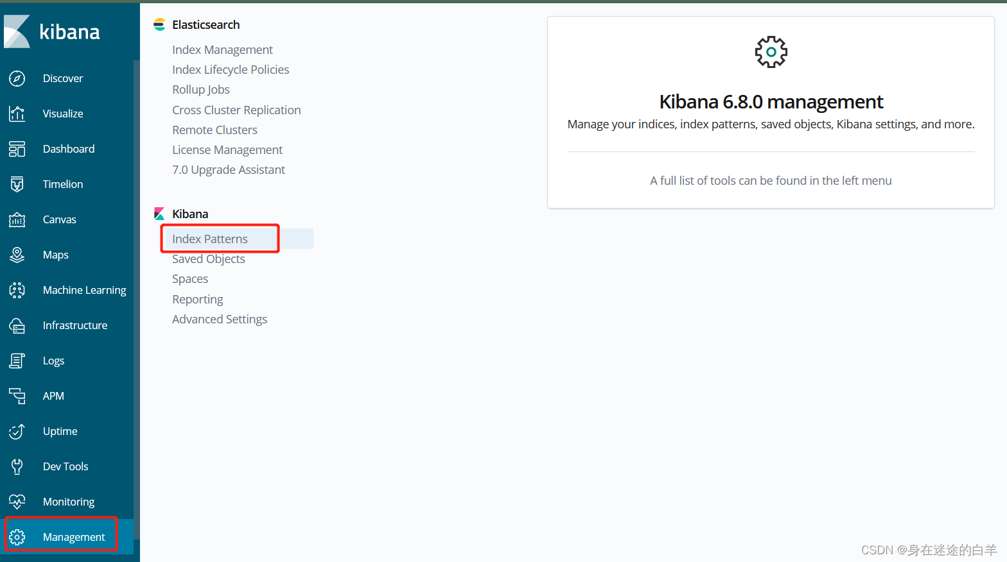The image size is (1007, 562).
Task: Select the Timelion shield icon
Action: (x=17, y=184)
